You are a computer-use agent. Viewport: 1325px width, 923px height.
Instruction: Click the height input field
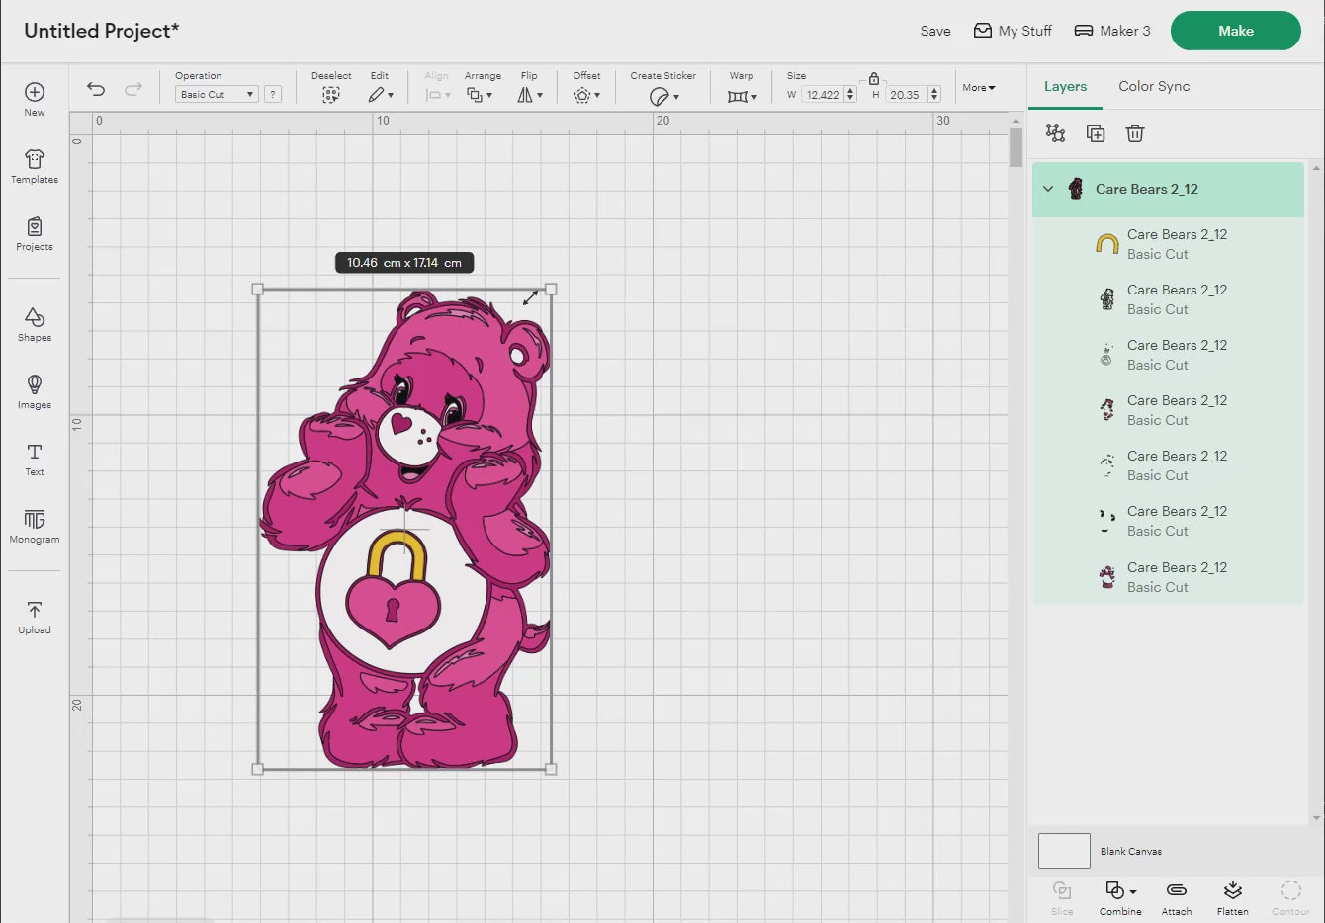coord(906,95)
